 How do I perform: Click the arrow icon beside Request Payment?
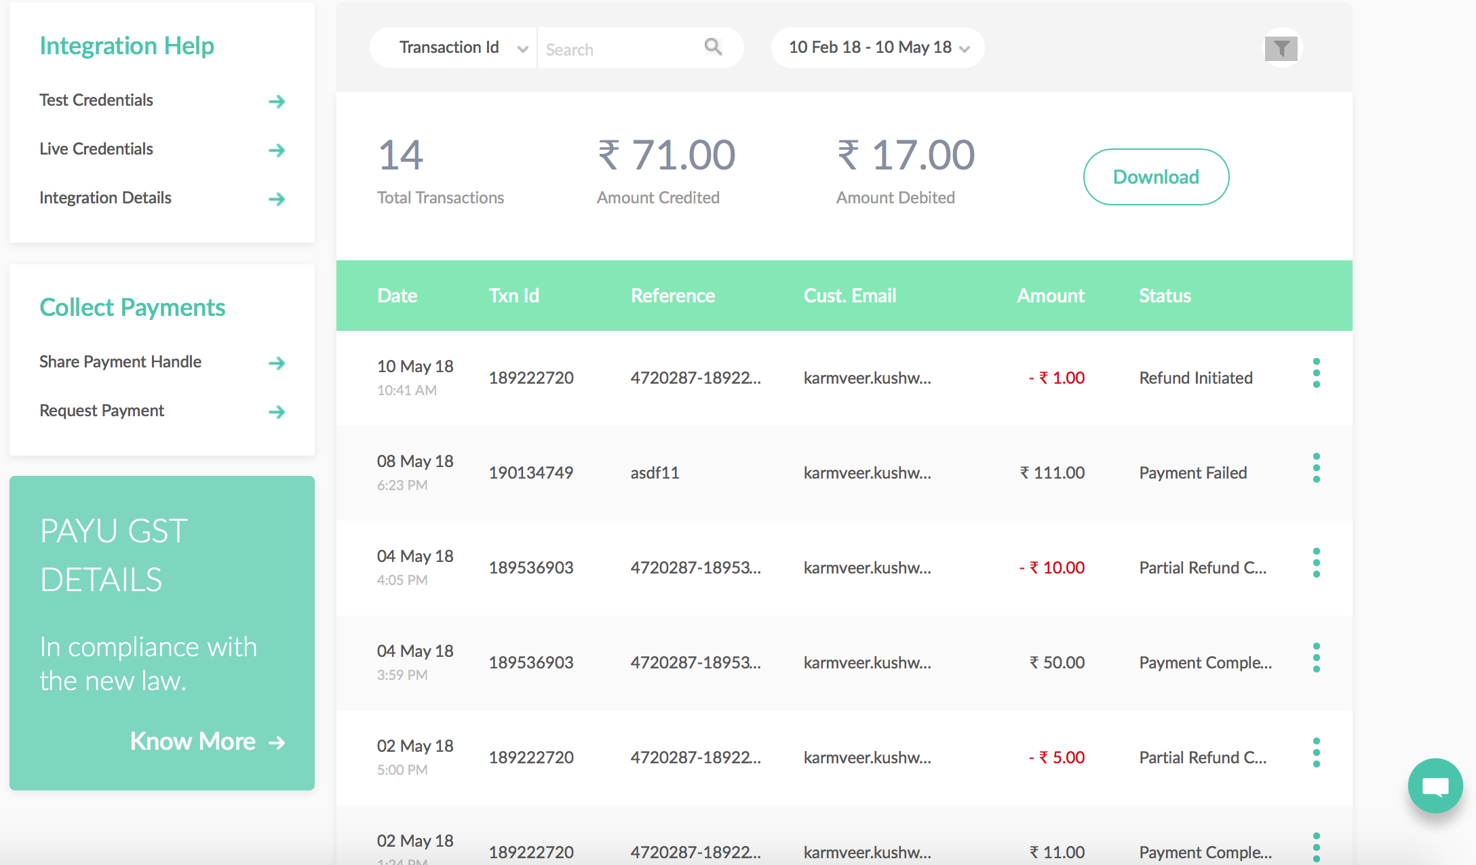pyautogui.click(x=277, y=411)
